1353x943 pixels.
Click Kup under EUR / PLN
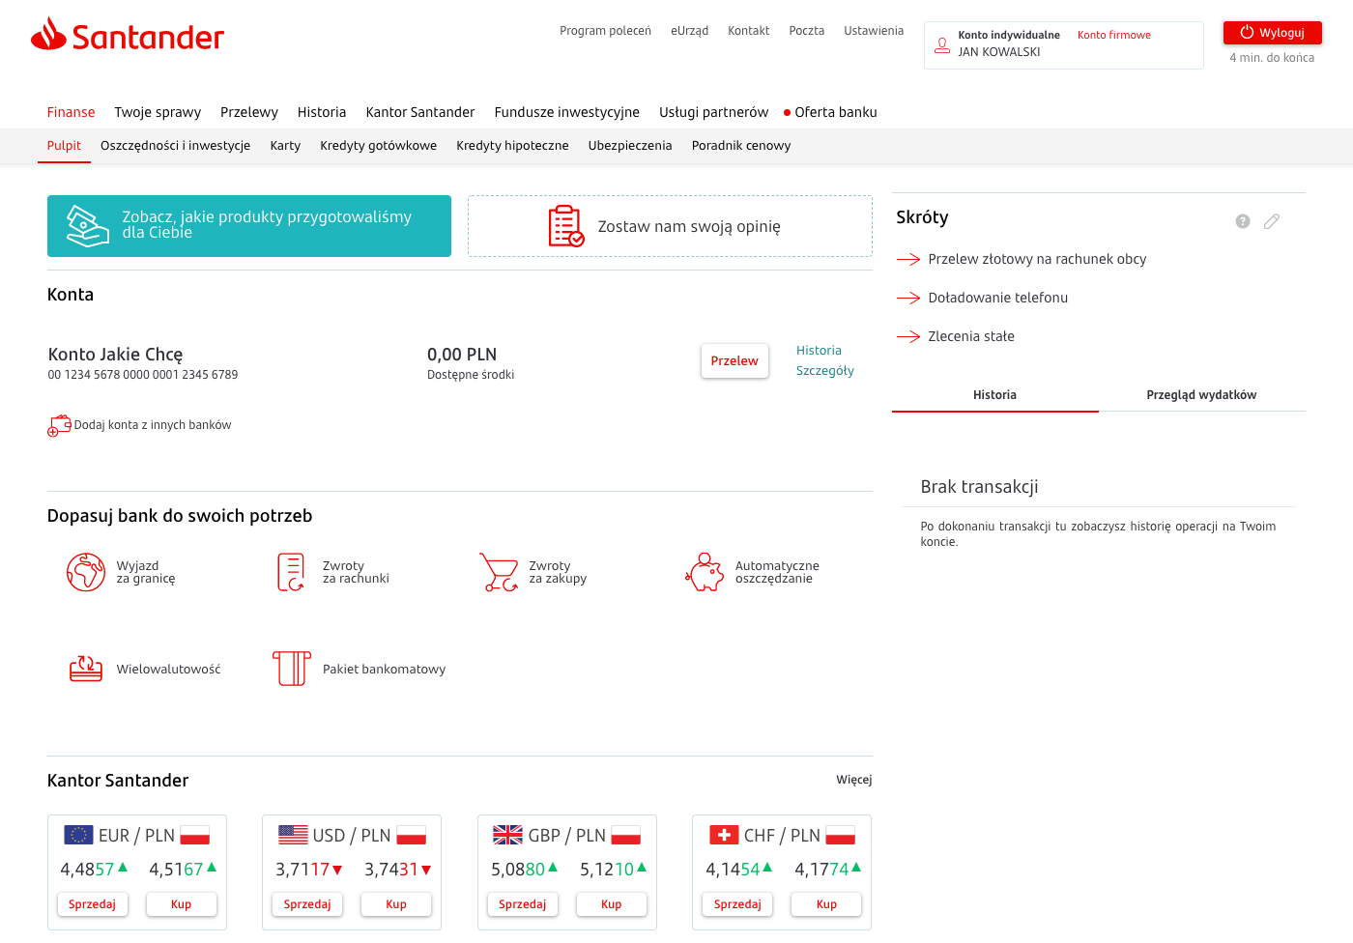tap(181, 904)
